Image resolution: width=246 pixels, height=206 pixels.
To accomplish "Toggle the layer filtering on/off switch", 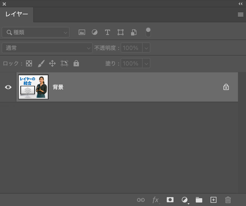I will pyautogui.click(x=148, y=32).
